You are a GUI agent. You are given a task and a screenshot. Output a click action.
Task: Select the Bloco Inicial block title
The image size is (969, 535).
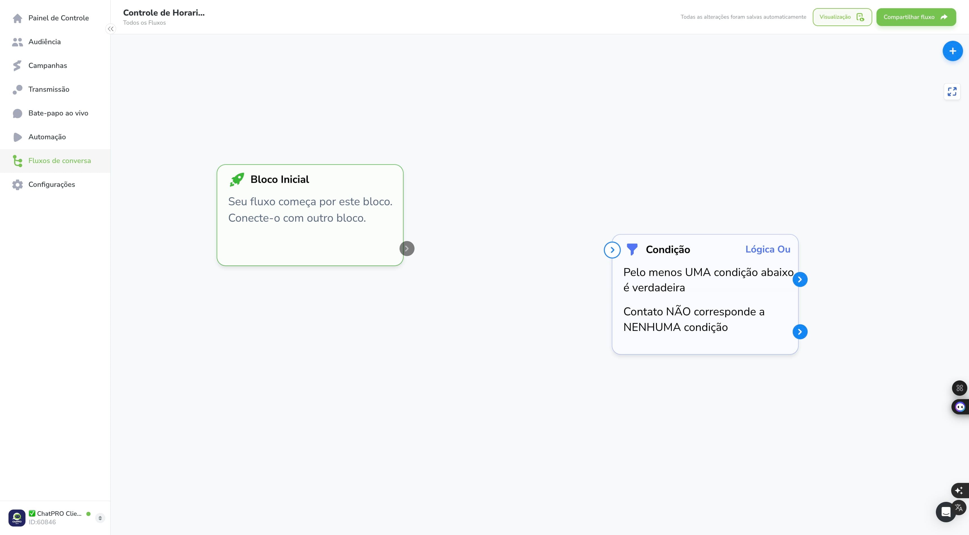pos(280,179)
